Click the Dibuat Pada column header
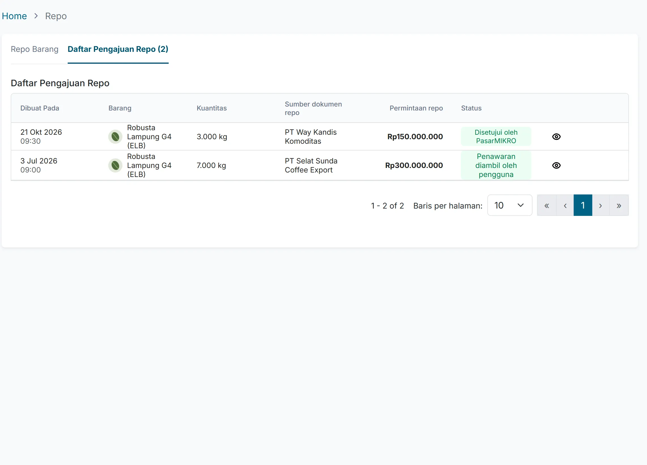The image size is (647, 465). [40, 108]
